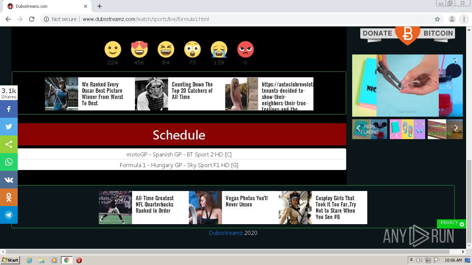
Task: Share via Telegram sidebar button
Action: pos(9,215)
